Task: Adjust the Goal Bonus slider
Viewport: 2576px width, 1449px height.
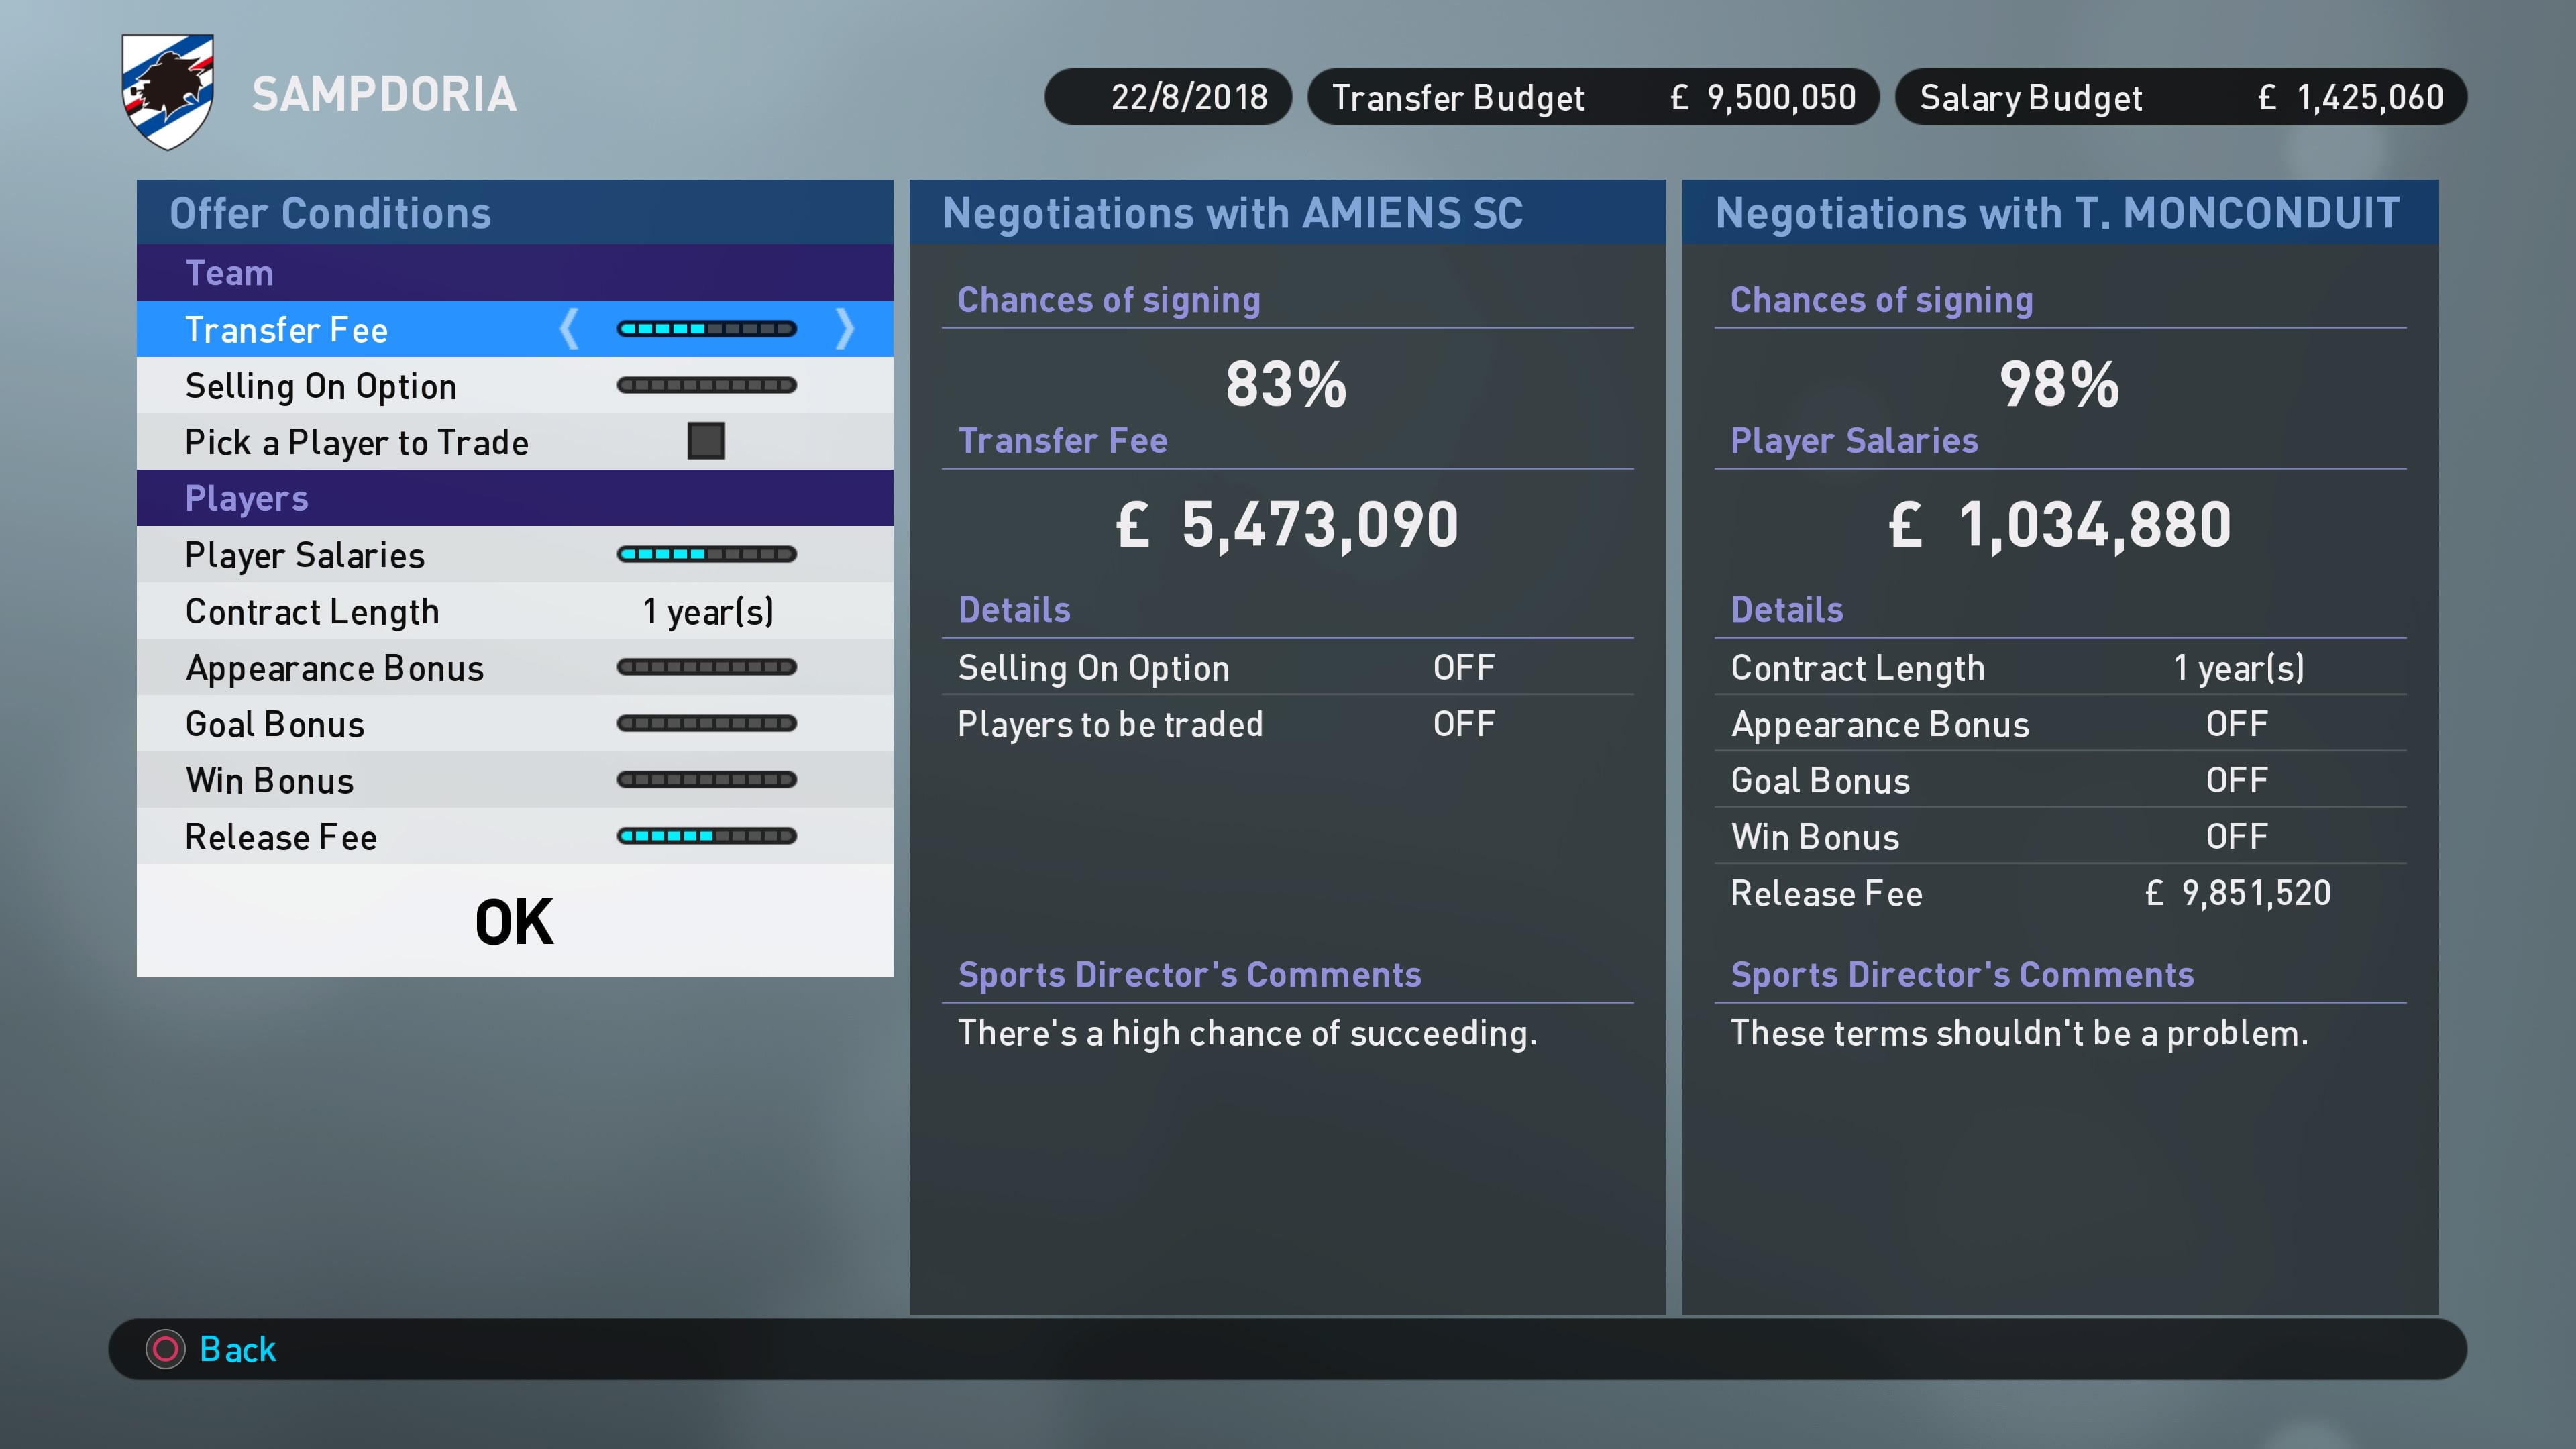Action: (706, 724)
